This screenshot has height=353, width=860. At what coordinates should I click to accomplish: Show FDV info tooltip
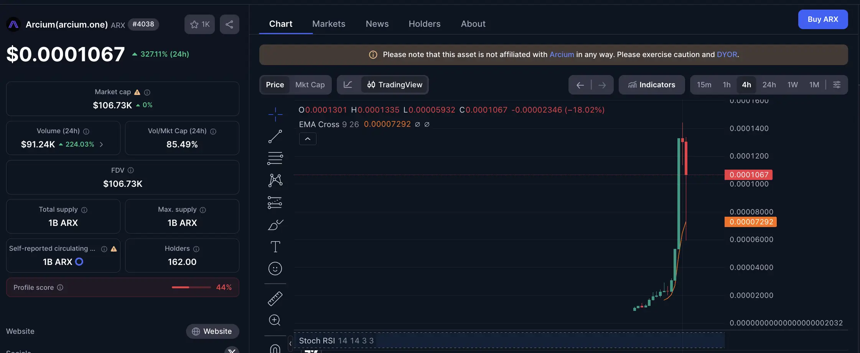(130, 170)
